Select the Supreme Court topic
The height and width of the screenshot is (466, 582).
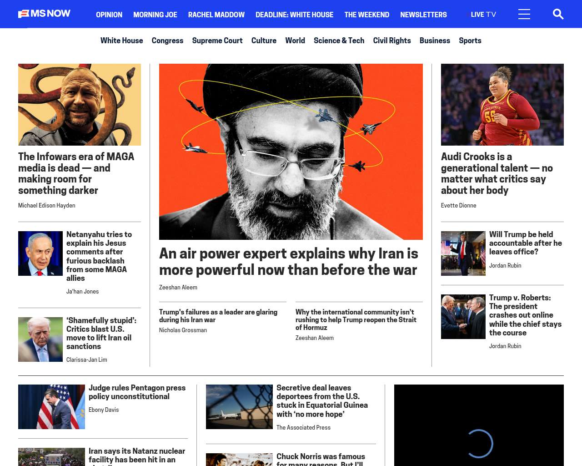(x=217, y=41)
